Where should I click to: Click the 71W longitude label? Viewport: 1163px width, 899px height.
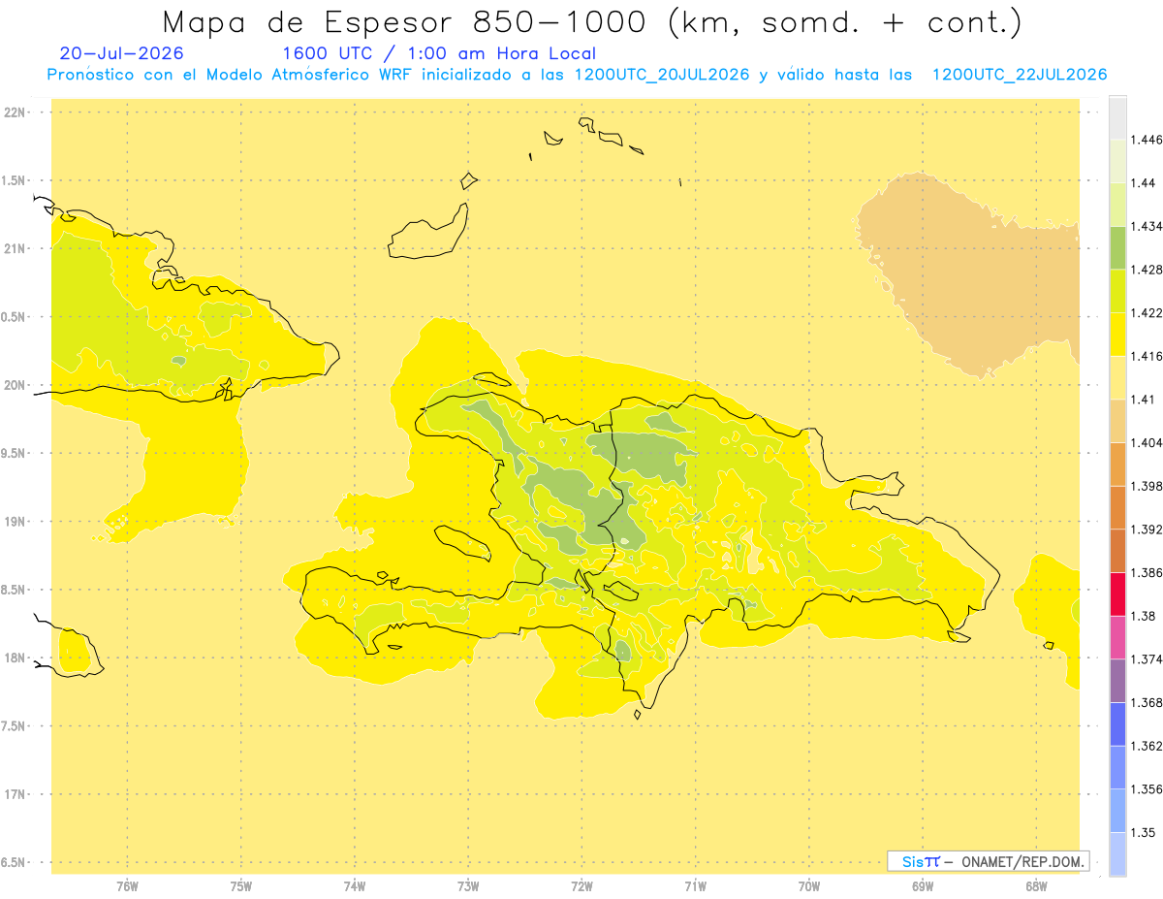point(695,886)
